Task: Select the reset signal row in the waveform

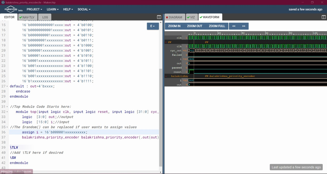Action: pyautogui.click(x=177, y=72)
